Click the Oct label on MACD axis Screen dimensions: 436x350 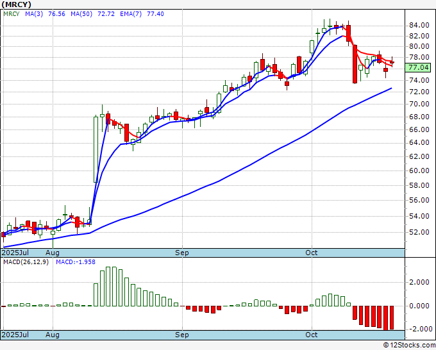(311, 335)
